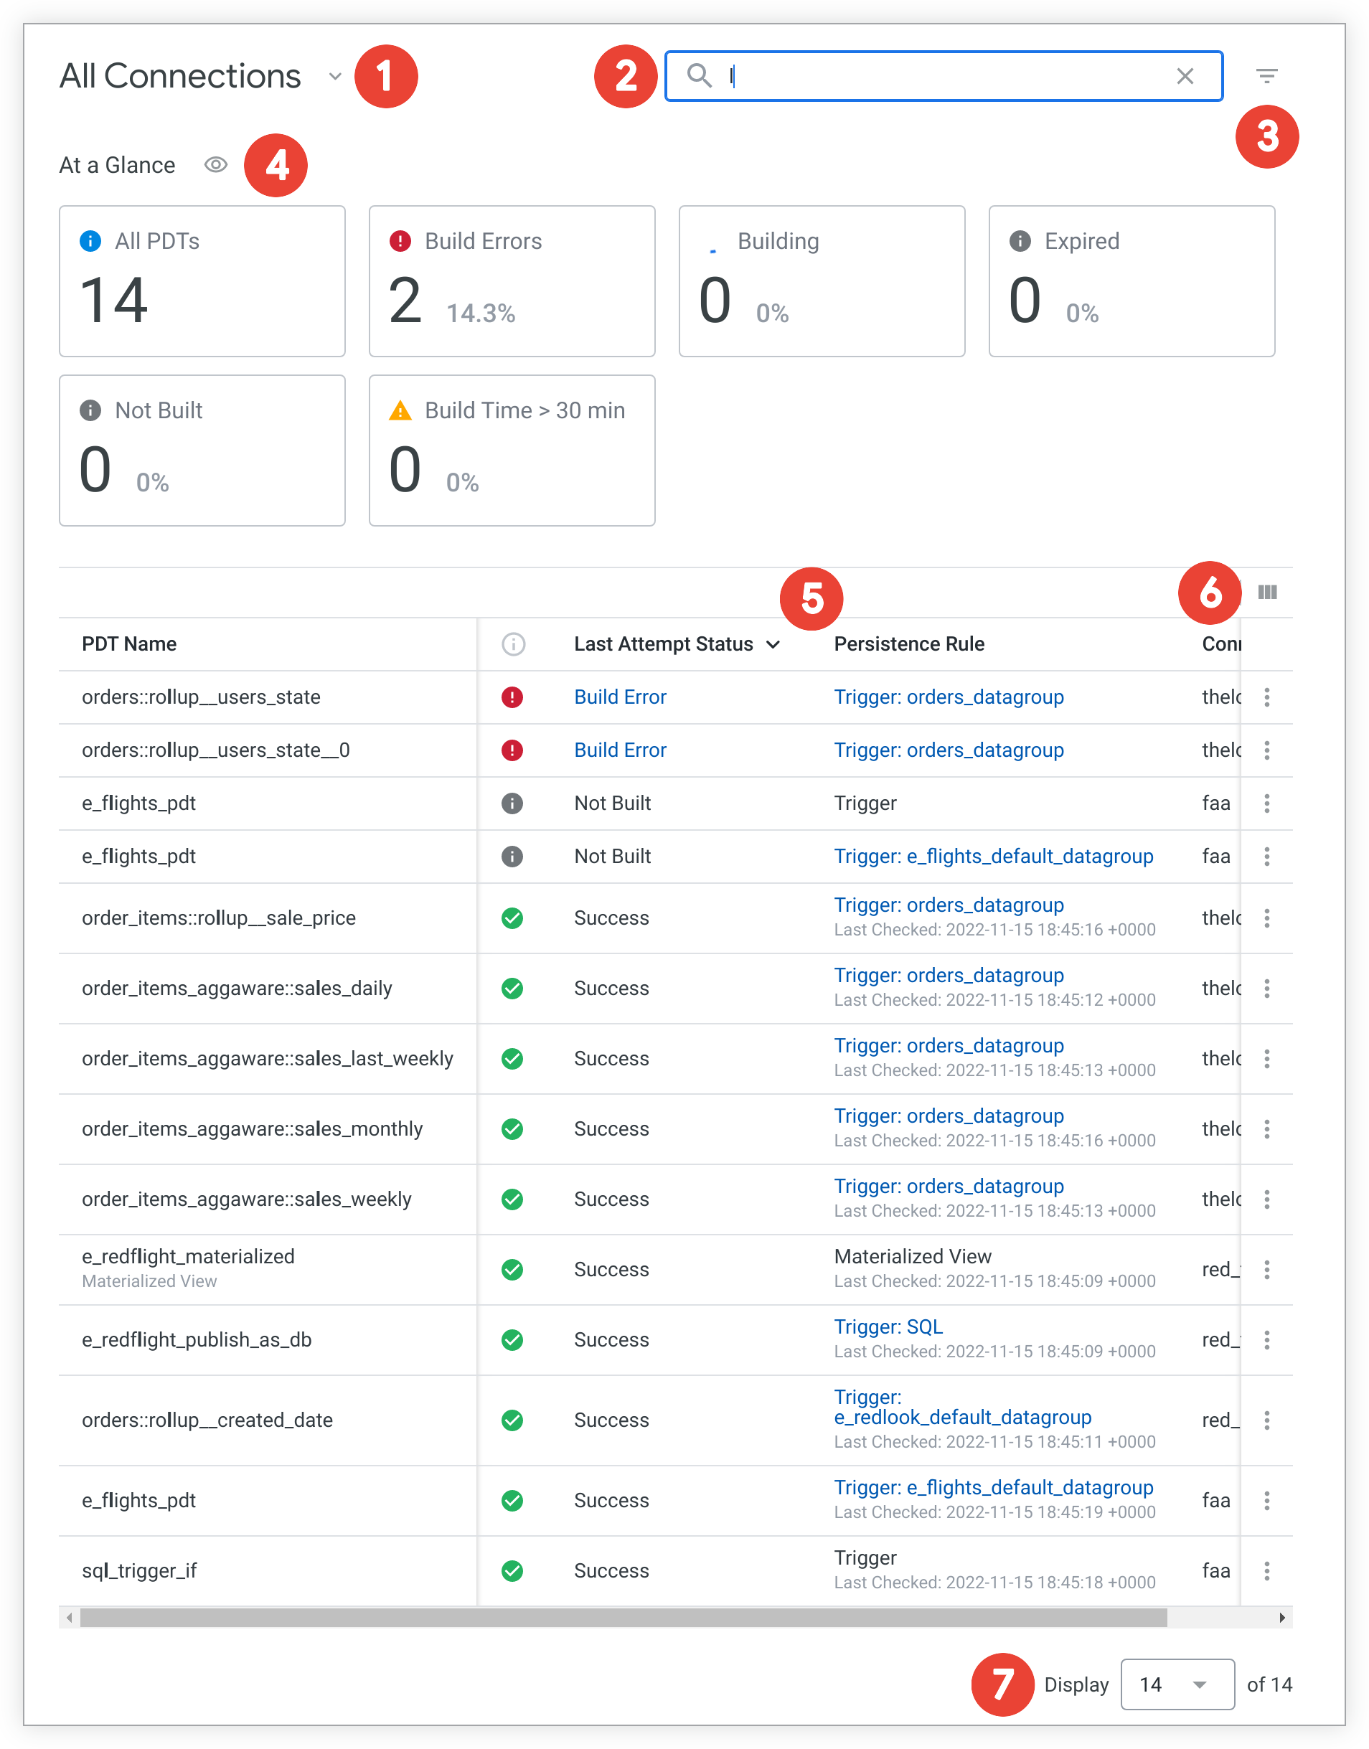The height and width of the screenshot is (1749, 1369).
Task: Select the Not Built summary card
Action: [202, 451]
